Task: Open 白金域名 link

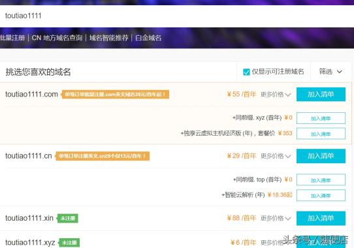Action: (148, 38)
